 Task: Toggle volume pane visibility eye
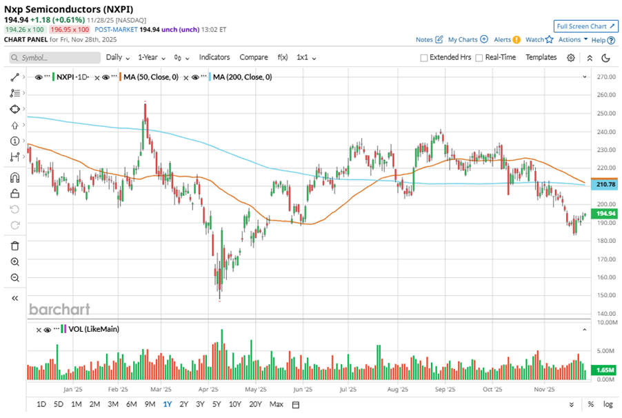tap(48, 330)
